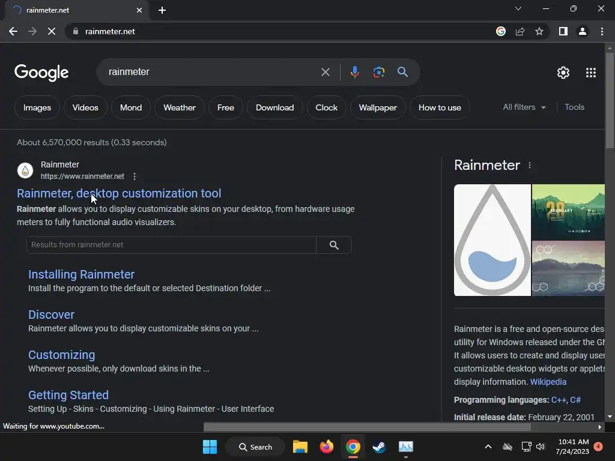This screenshot has width=615, height=461.
Task: Open the Chrome side panel icon
Action: [x=563, y=31]
